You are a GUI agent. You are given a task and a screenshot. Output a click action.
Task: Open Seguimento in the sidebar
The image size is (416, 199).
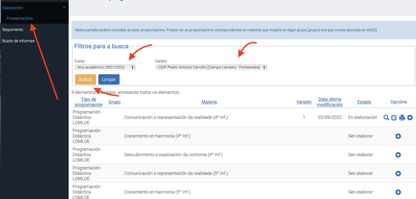[x=13, y=29]
